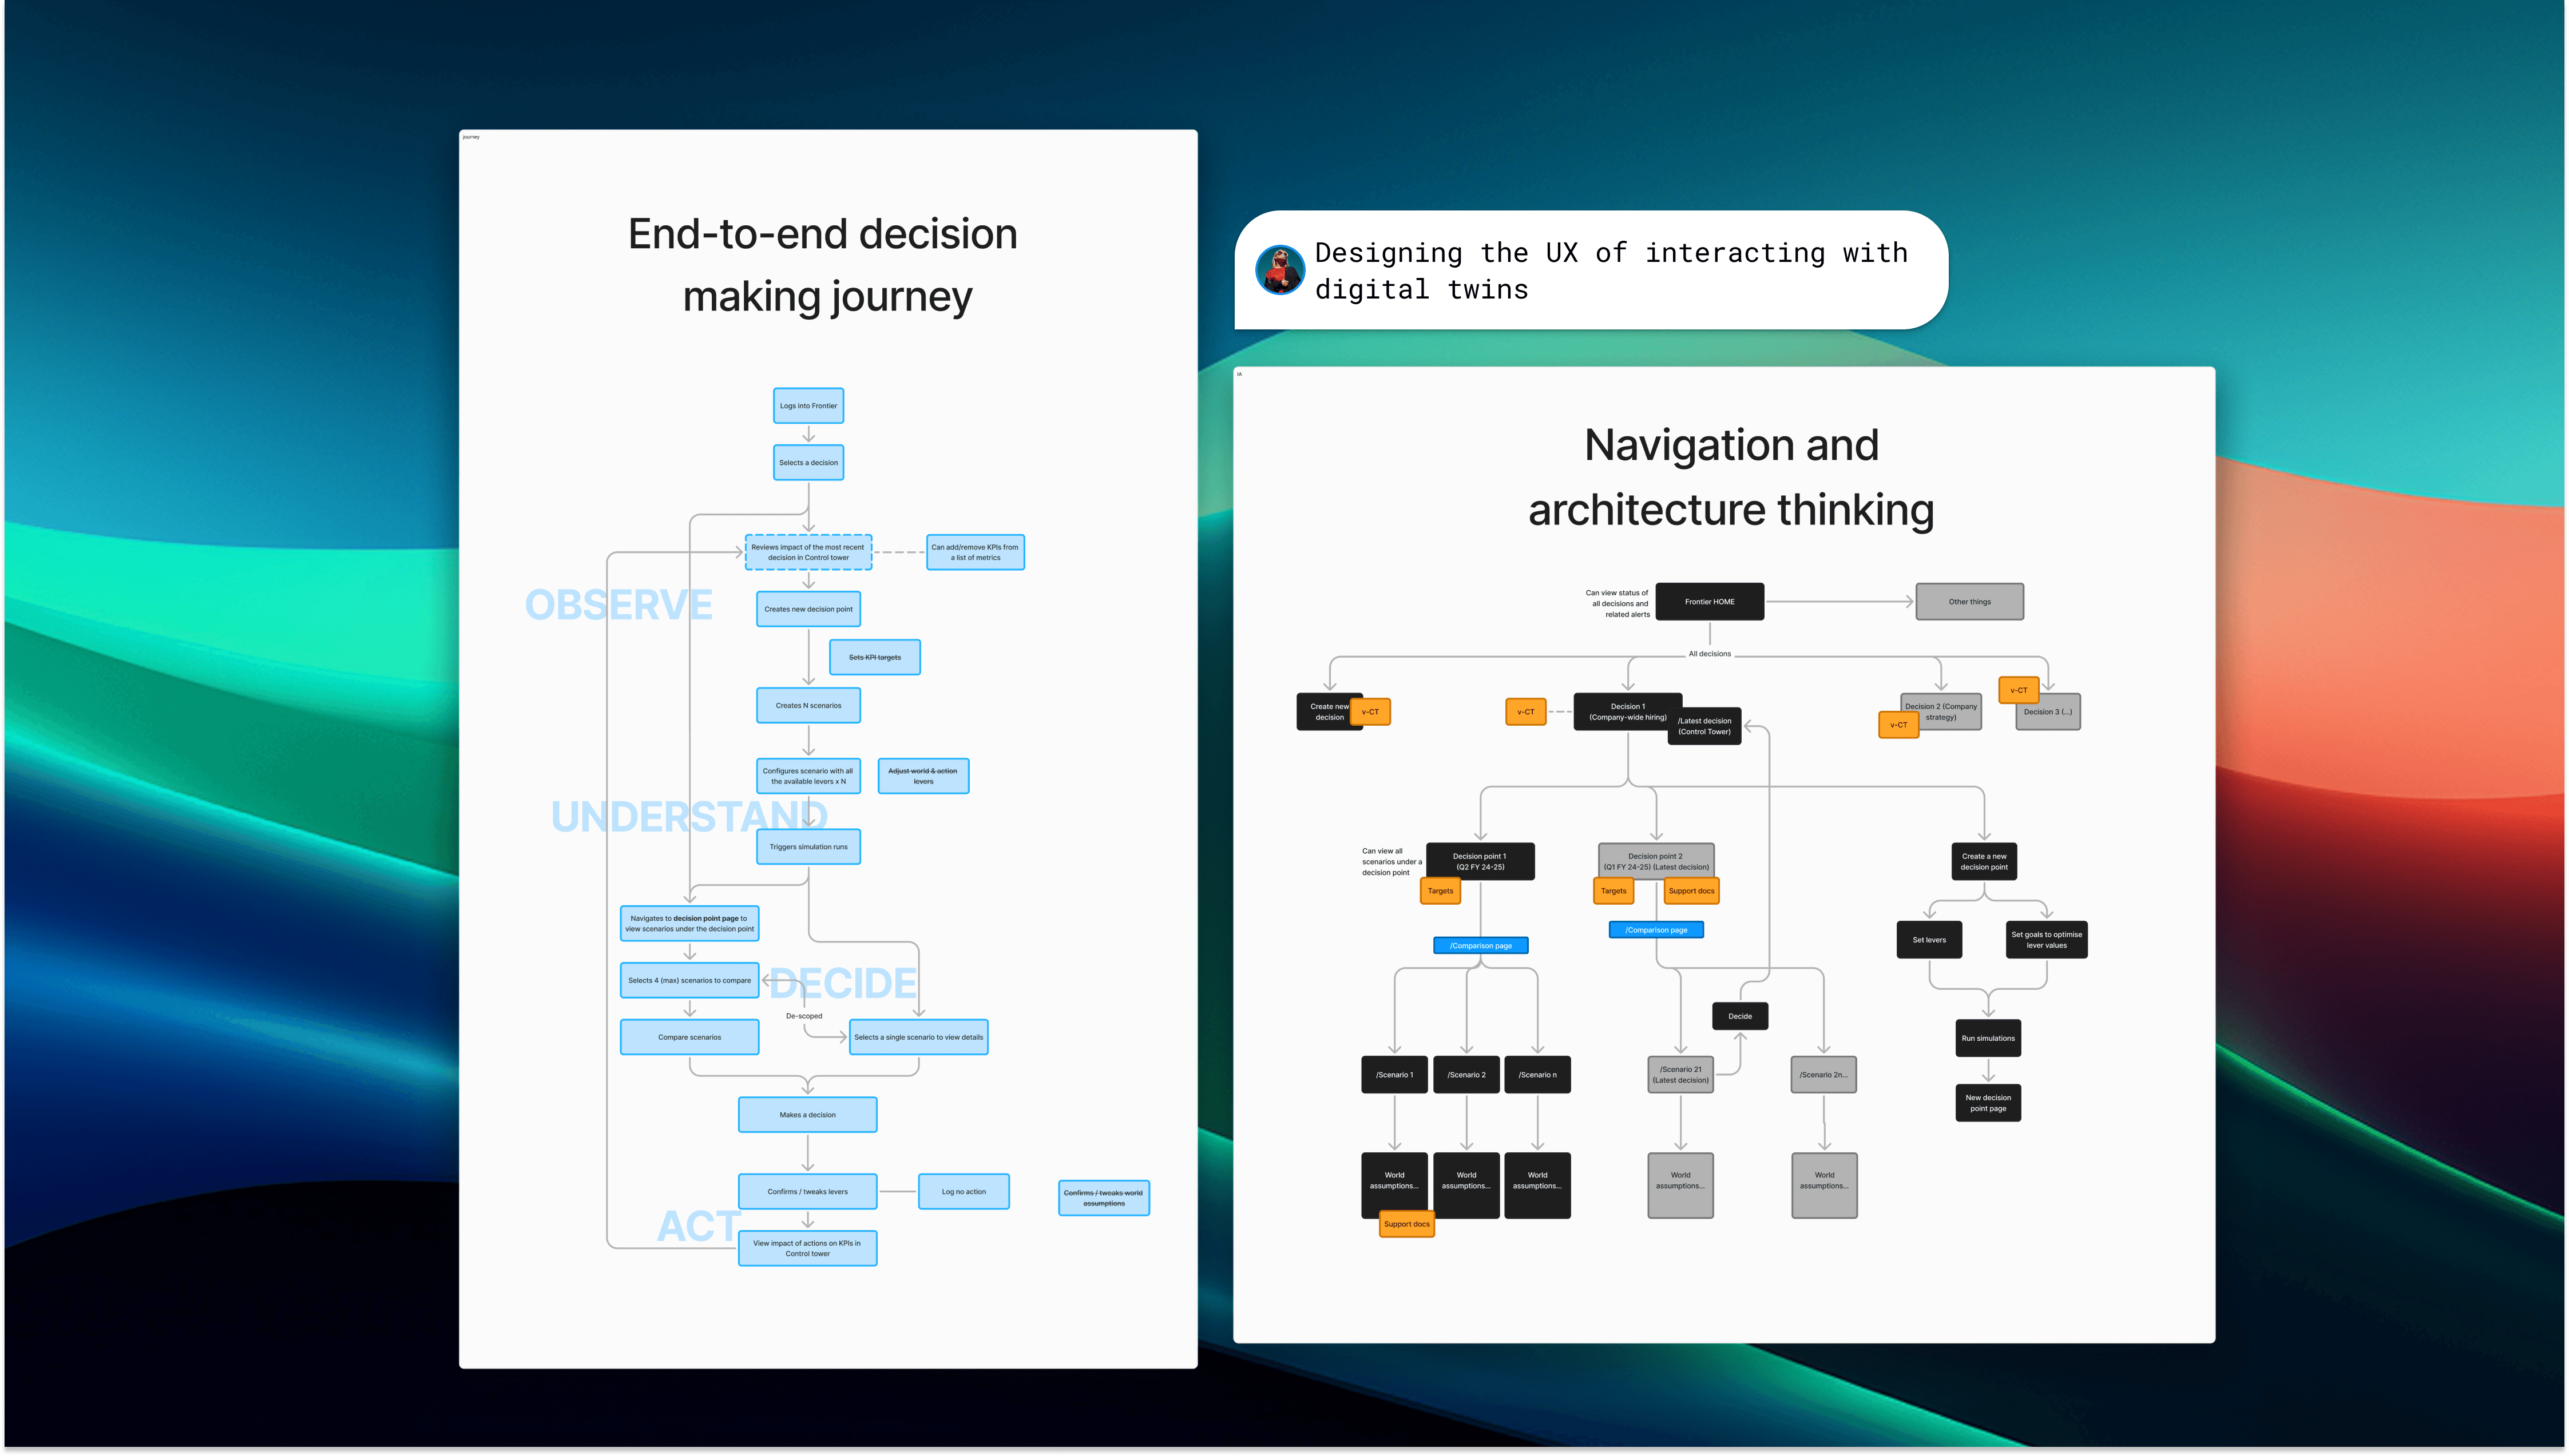The image size is (2569, 1456).
Task: Click the 'Designing the UX of interacting with digital twins' heading
Action: coord(1611,271)
